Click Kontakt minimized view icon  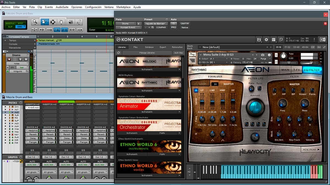(281, 39)
